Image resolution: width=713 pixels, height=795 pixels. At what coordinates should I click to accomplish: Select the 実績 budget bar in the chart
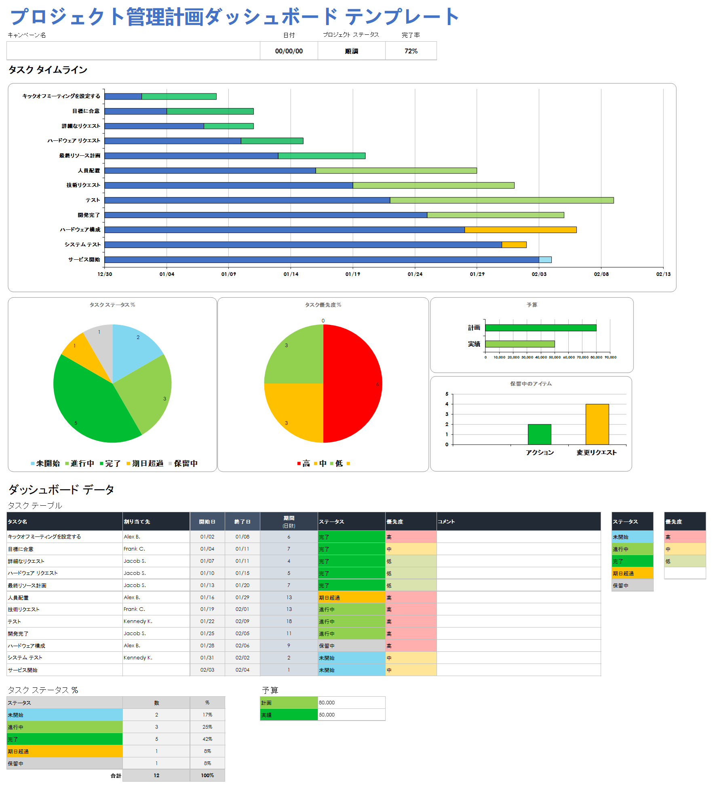tap(520, 344)
